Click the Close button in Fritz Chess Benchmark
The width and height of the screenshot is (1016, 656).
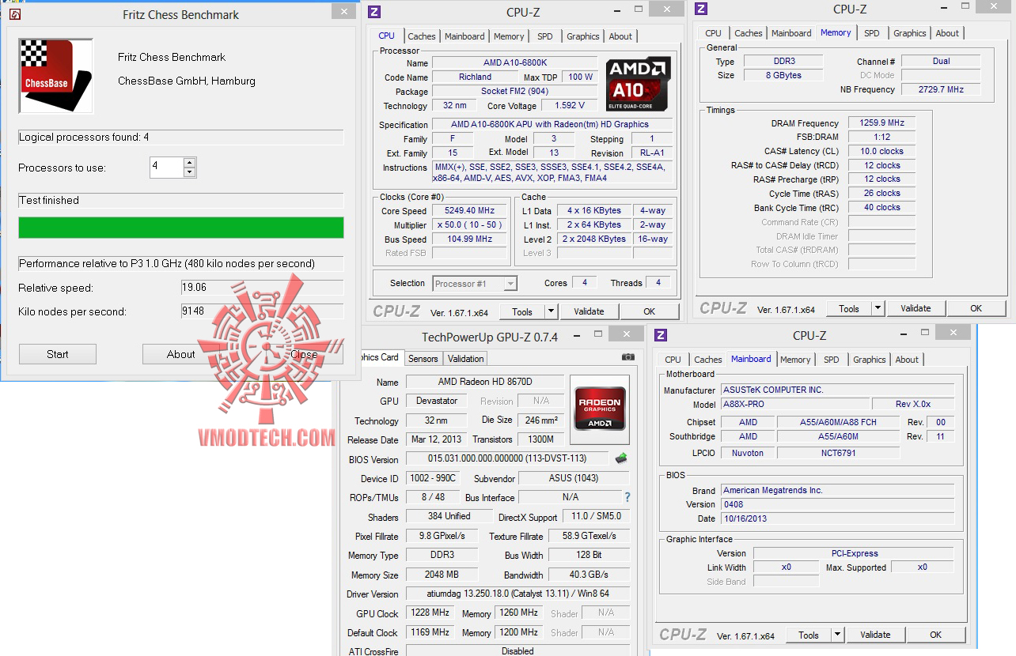click(304, 354)
